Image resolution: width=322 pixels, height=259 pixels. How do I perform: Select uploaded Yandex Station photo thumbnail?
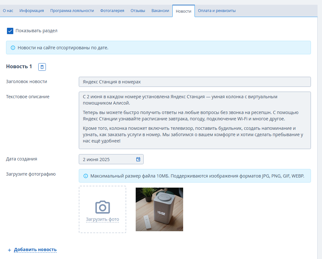coord(159,209)
